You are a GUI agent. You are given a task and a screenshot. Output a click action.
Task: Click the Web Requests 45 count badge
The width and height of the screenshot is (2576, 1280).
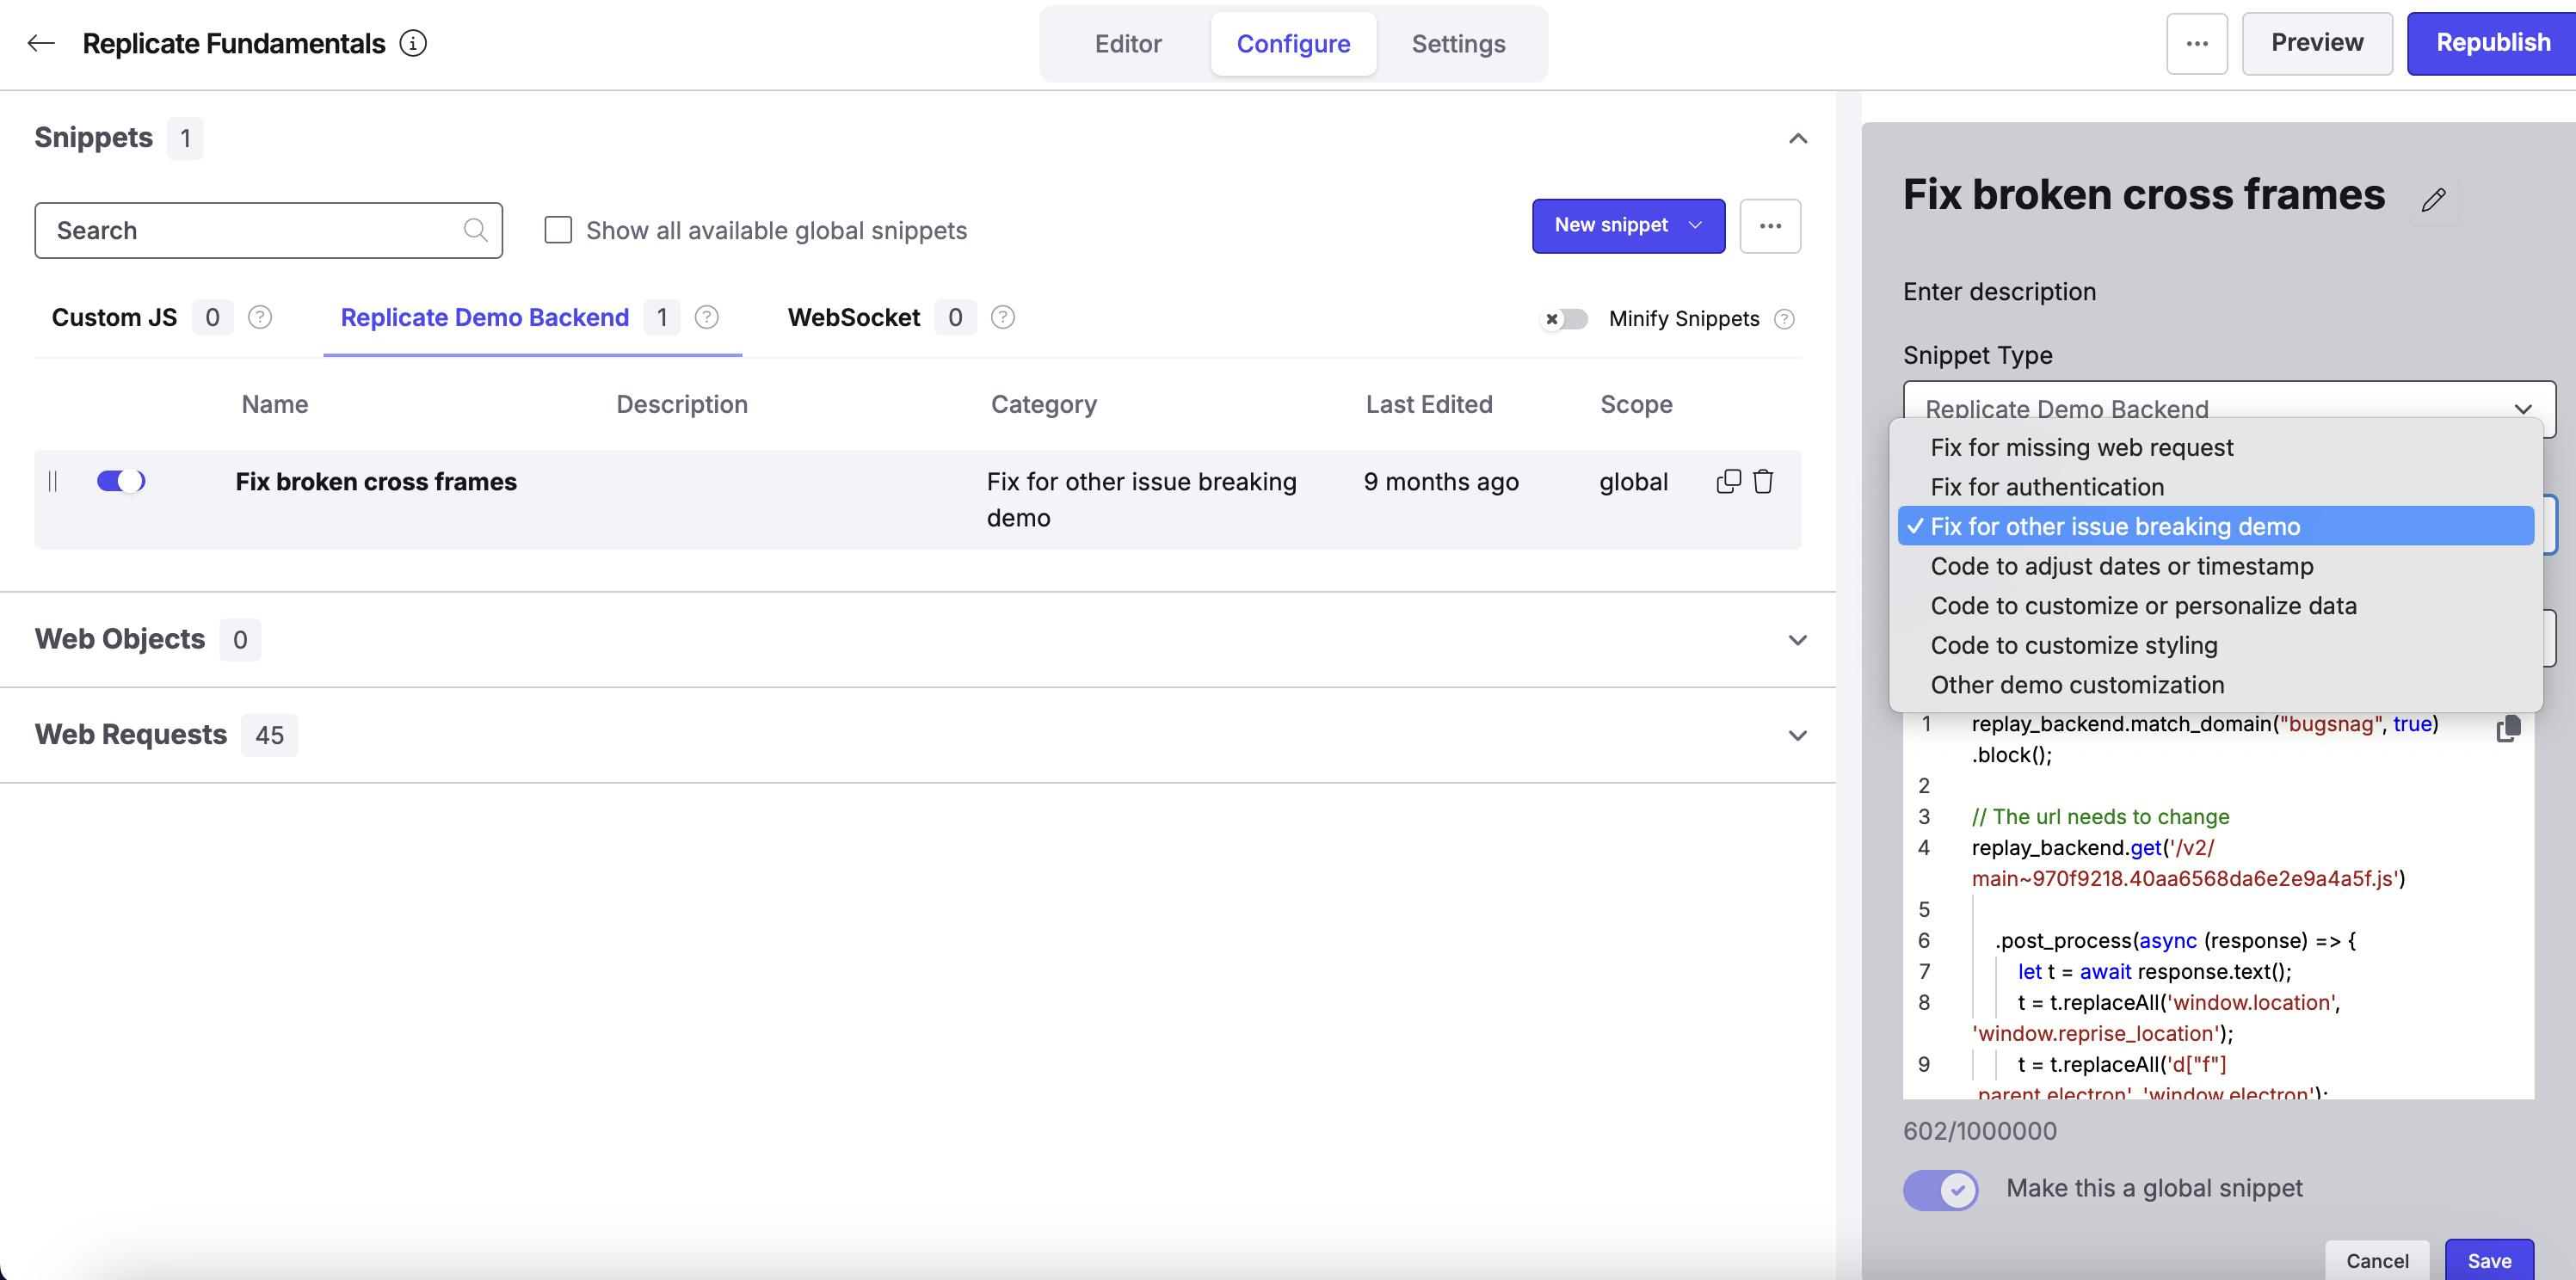pos(269,736)
